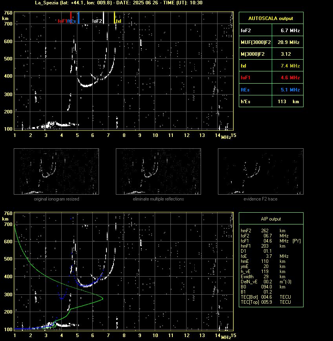
Task: Click the AIP foF1 04.6 MHz [PY] row
Action: 271,241
